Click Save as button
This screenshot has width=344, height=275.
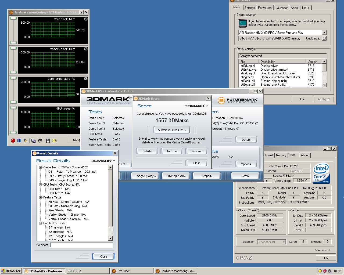tap(197, 151)
